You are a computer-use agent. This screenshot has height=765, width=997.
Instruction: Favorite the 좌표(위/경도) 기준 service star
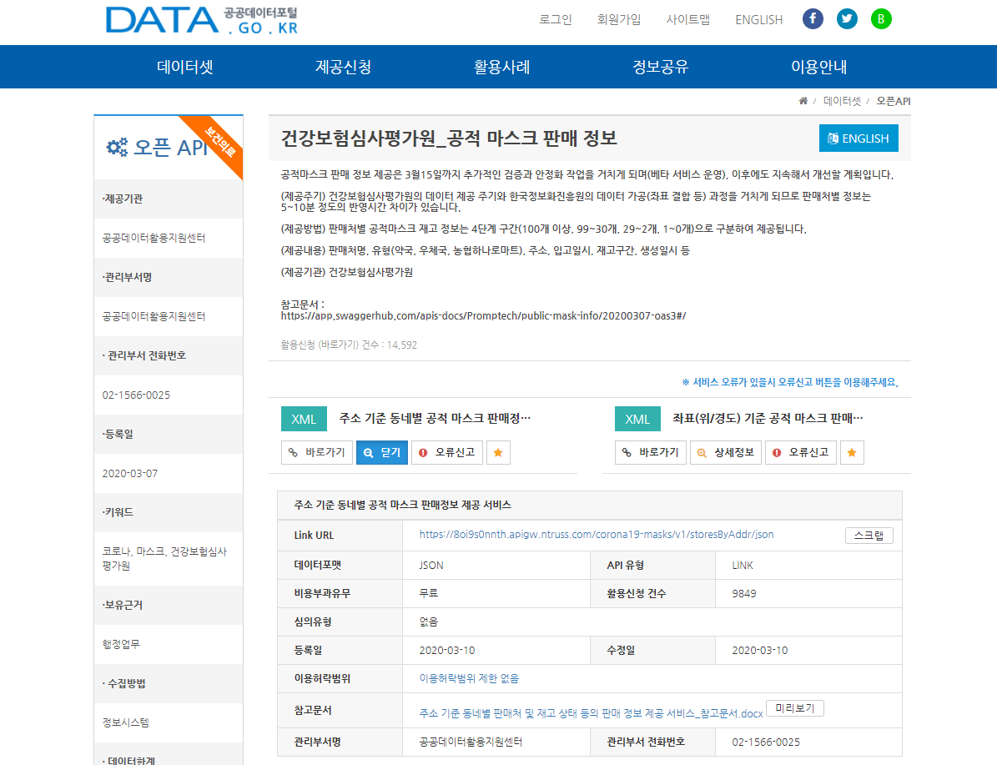coord(852,453)
